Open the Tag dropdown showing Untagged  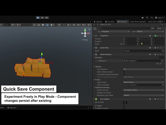(115, 32)
